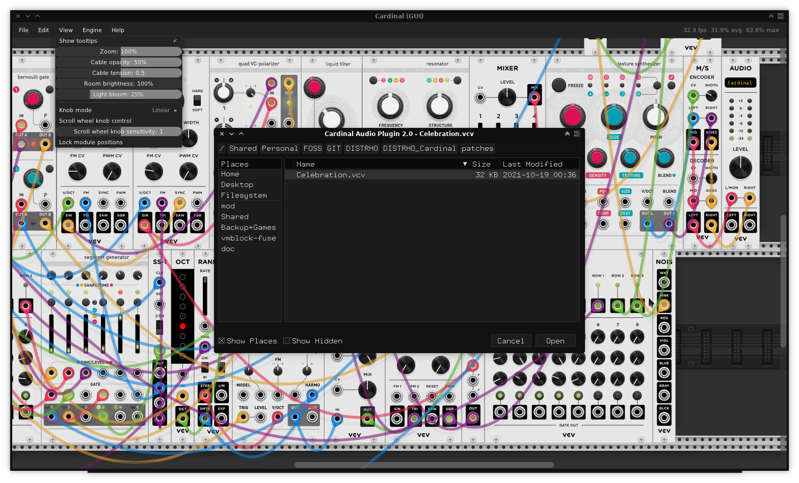
Task: Open the Engine menu
Action: 92,30
